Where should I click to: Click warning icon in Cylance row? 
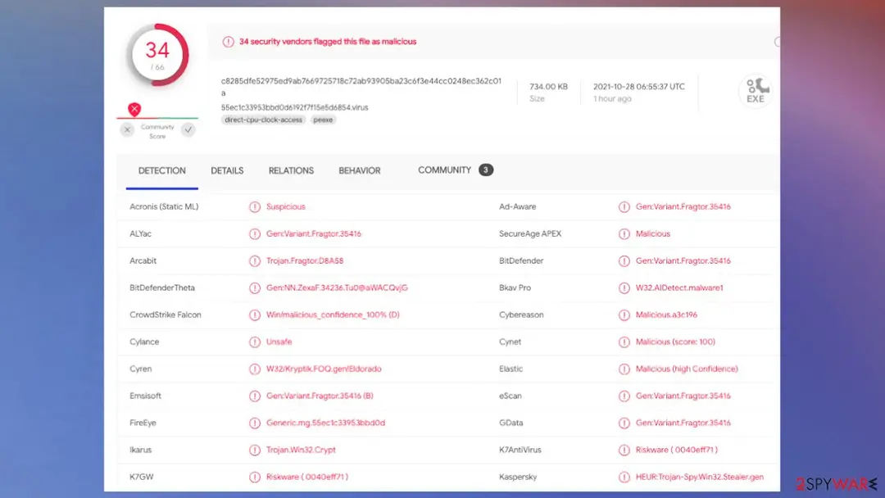(255, 342)
